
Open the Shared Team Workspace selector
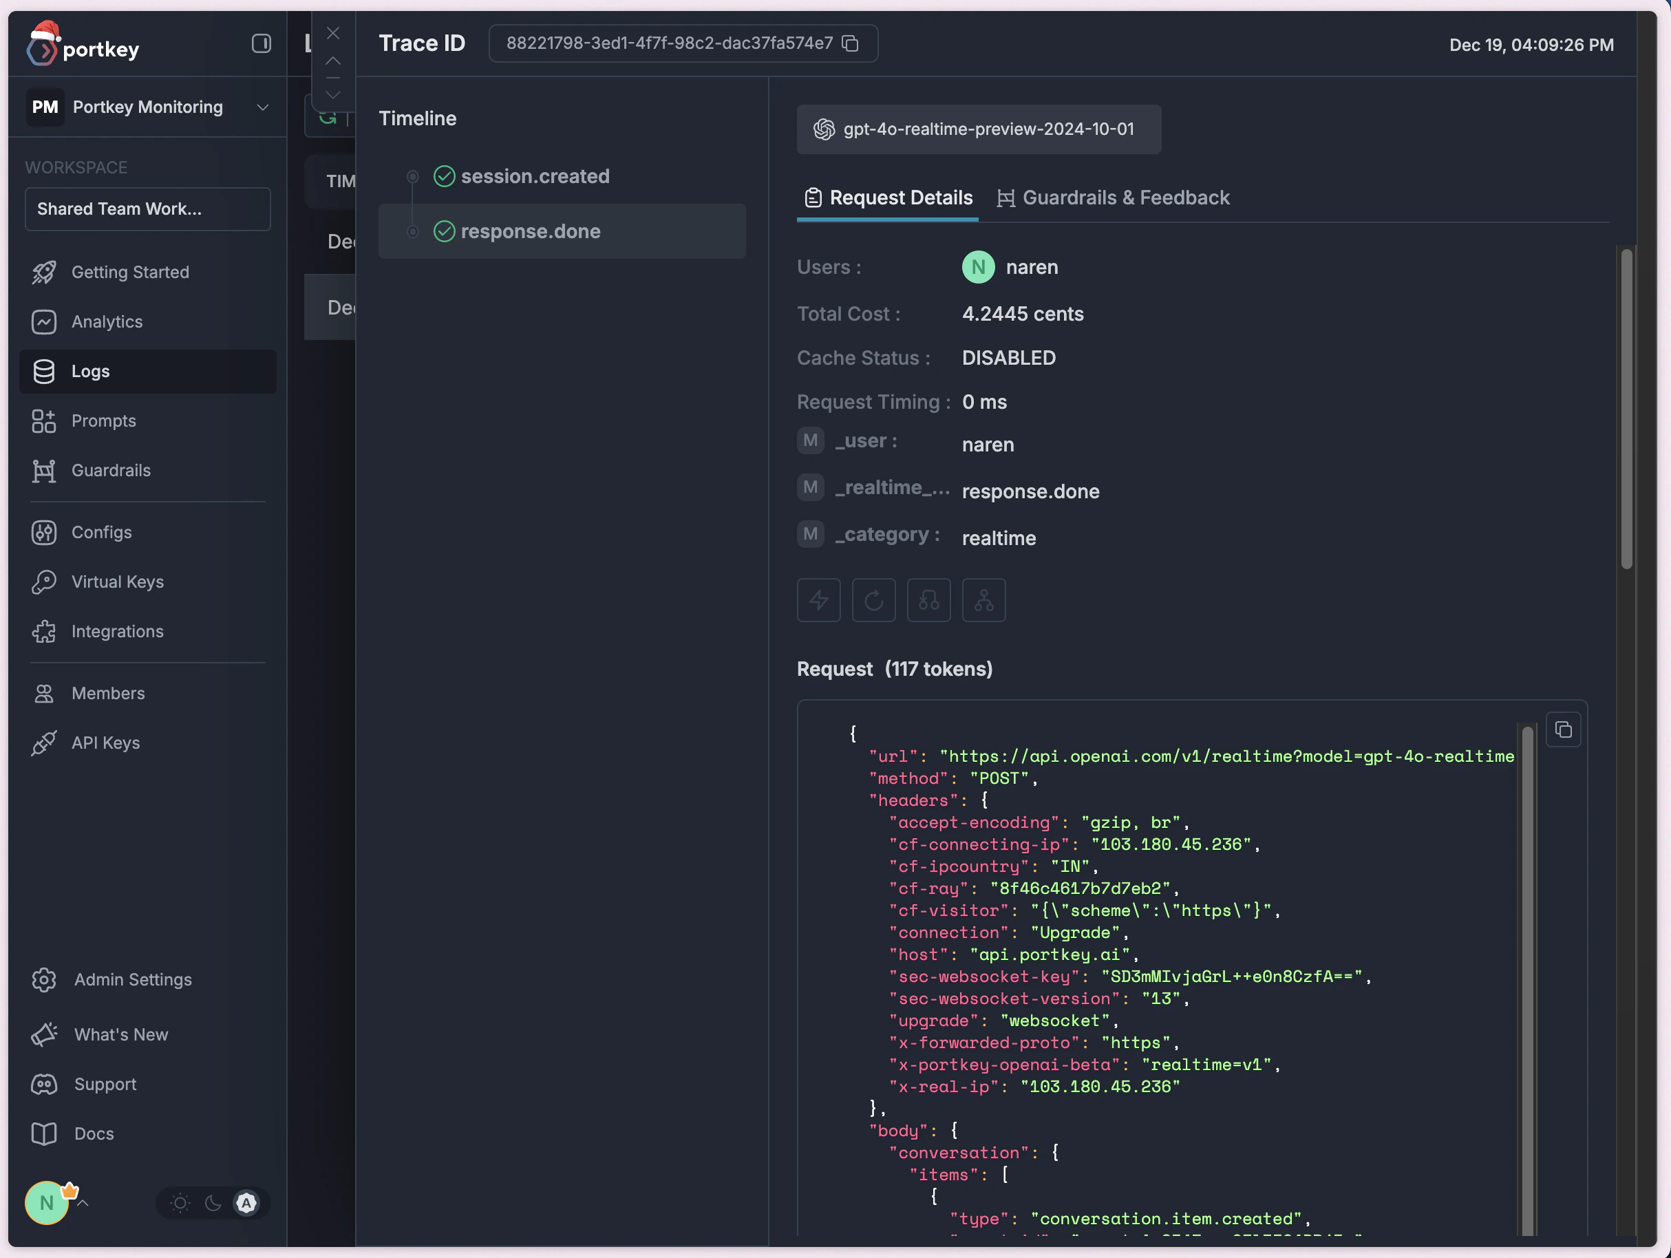pos(147,209)
